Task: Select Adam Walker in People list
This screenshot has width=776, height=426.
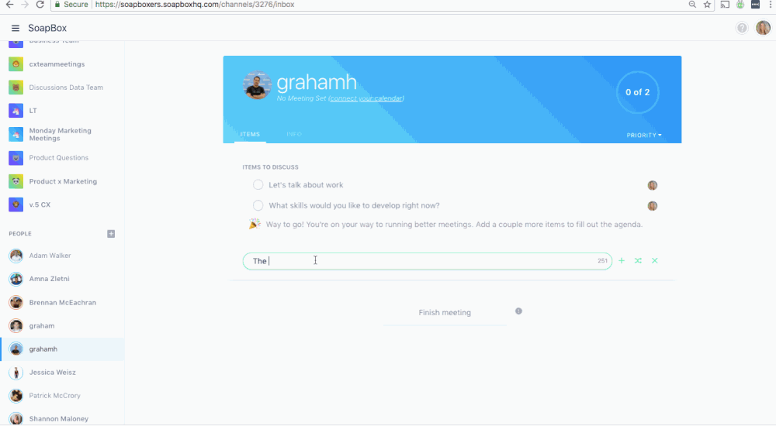Action: pyautogui.click(x=62, y=256)
